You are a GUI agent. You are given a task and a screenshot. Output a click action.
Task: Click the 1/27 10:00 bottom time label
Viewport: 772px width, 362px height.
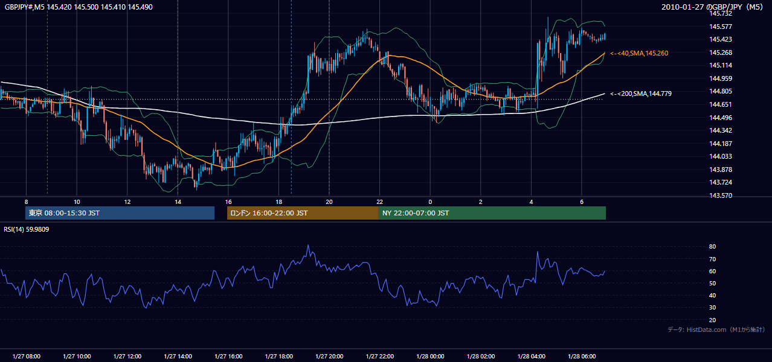click(x=77, y=357)
